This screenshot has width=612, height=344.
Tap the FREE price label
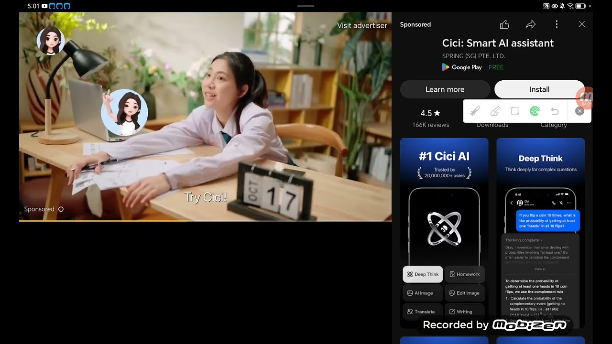(496, 67)
